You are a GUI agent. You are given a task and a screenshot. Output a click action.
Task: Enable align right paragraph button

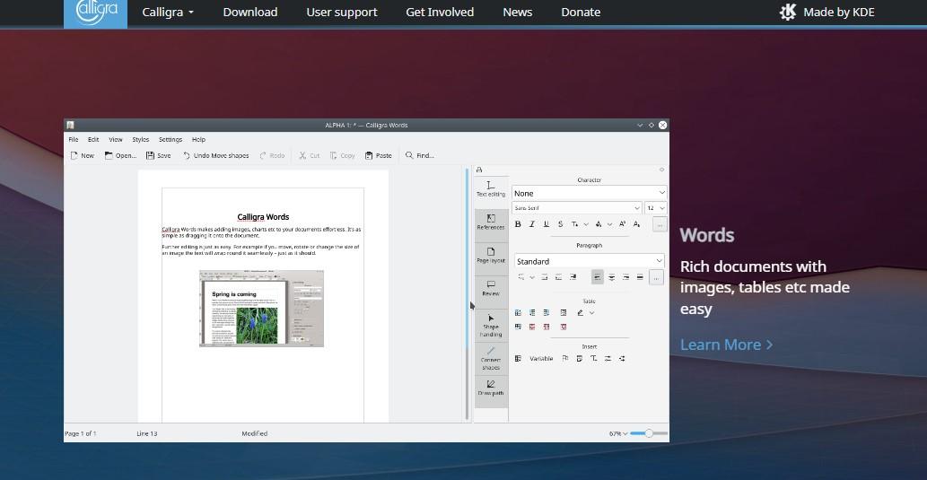(x=626, y=277)
